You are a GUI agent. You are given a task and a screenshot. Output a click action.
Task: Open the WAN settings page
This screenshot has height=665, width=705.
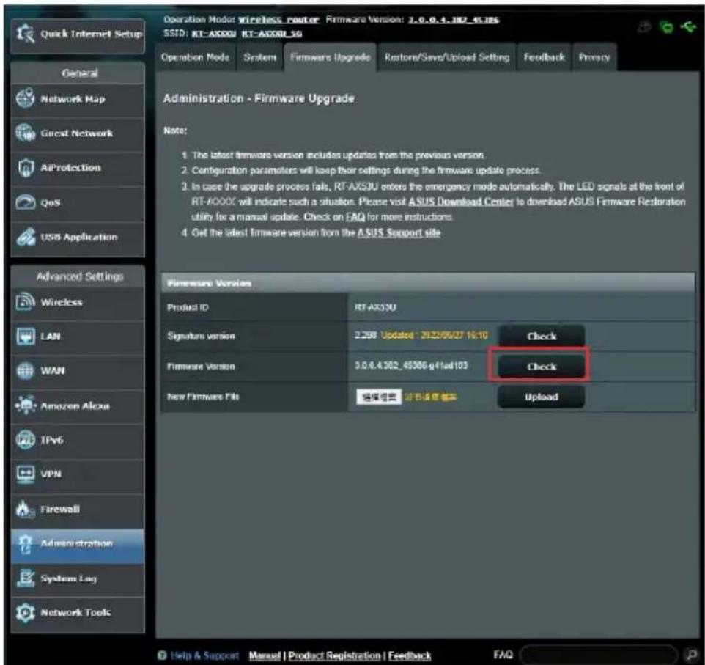(x=78, y=371)
